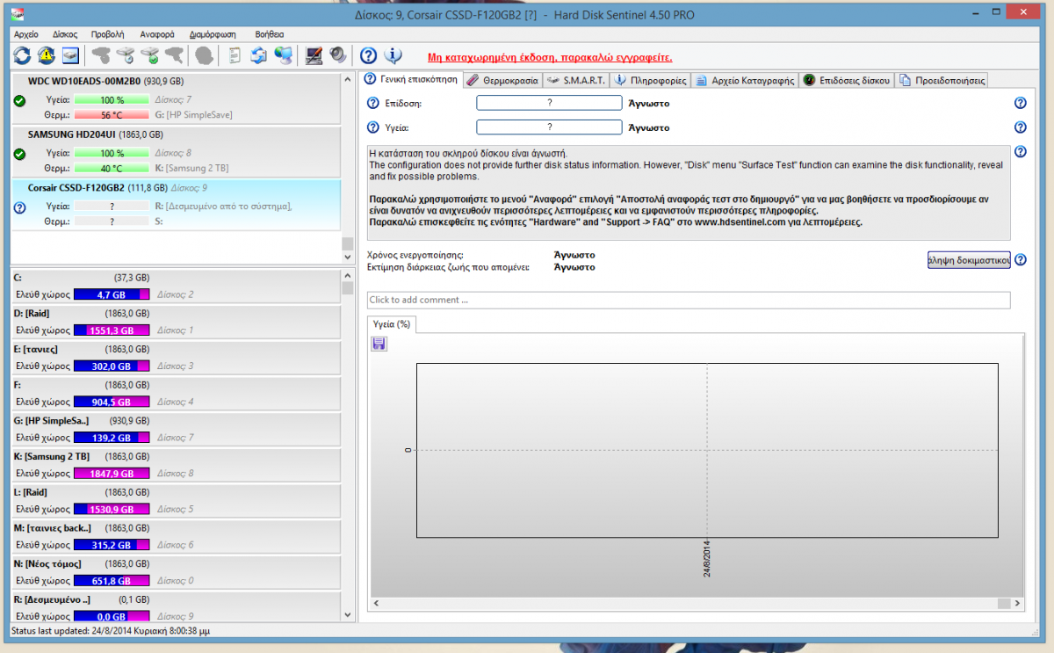The width and height of the screenshot is (1054, 653).
Task: Select the Γενική επισκόπηση tab
Action: click(x=412, y=79)
